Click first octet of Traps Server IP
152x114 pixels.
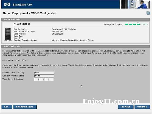[x=36, y=79]
